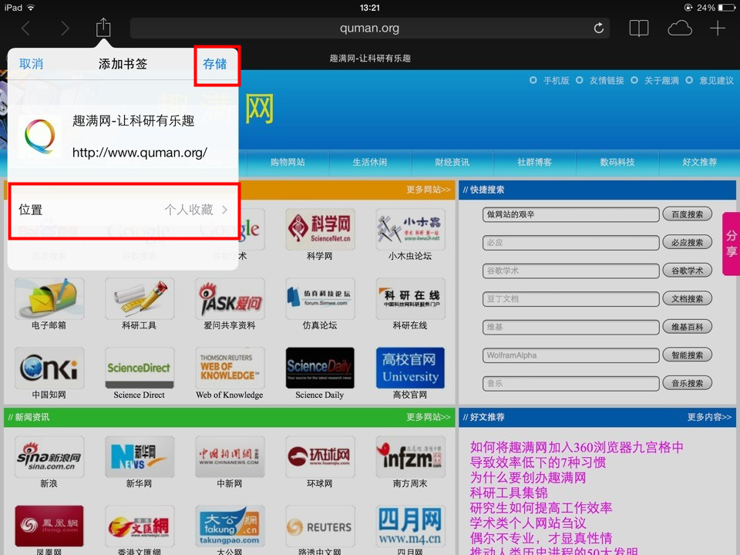The width and height of the screenshot is (740, 555).
Task: Open the Share sheet icon
Action: [103, 28]
